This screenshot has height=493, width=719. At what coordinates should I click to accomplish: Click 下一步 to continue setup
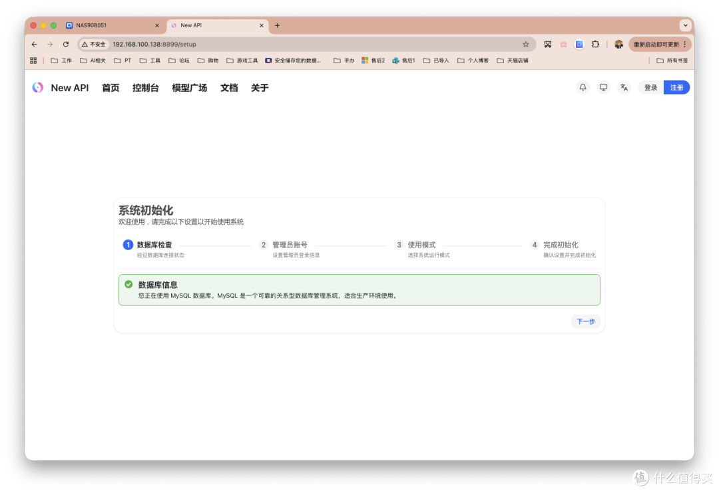586,321
